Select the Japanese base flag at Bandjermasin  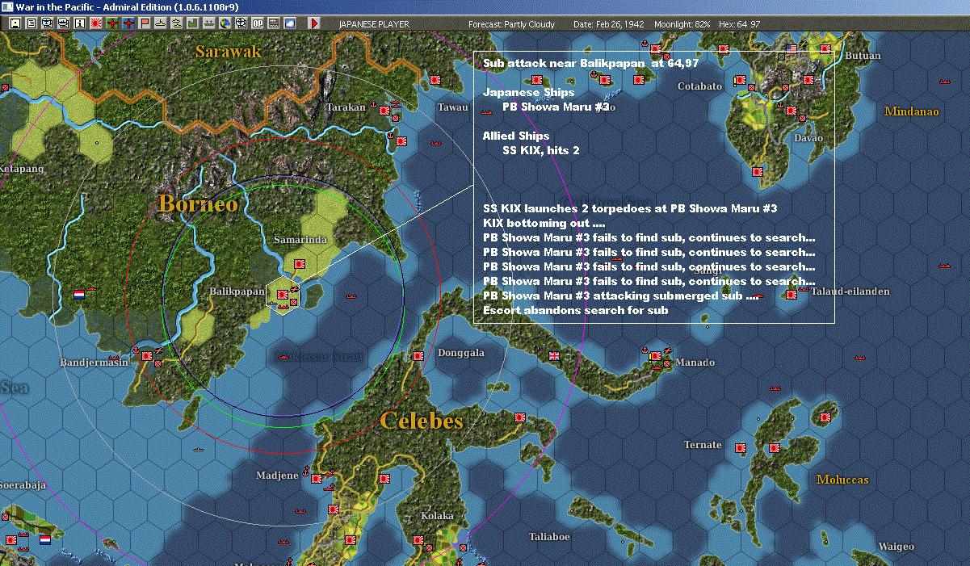tap(147, 356)
